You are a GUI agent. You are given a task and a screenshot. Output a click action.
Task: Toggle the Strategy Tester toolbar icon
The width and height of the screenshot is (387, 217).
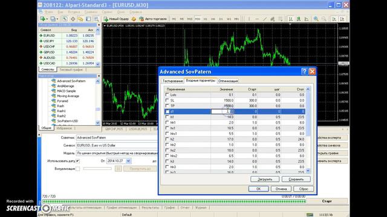(x=96, y=19)
